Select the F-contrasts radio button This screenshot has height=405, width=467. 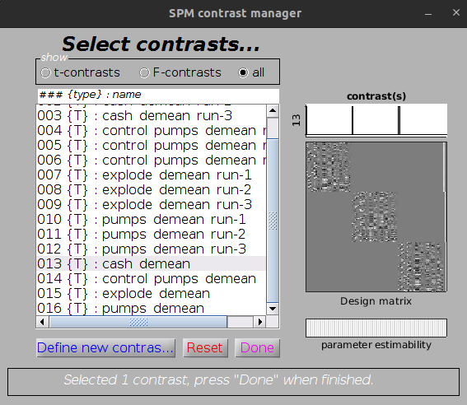point(144,72)
